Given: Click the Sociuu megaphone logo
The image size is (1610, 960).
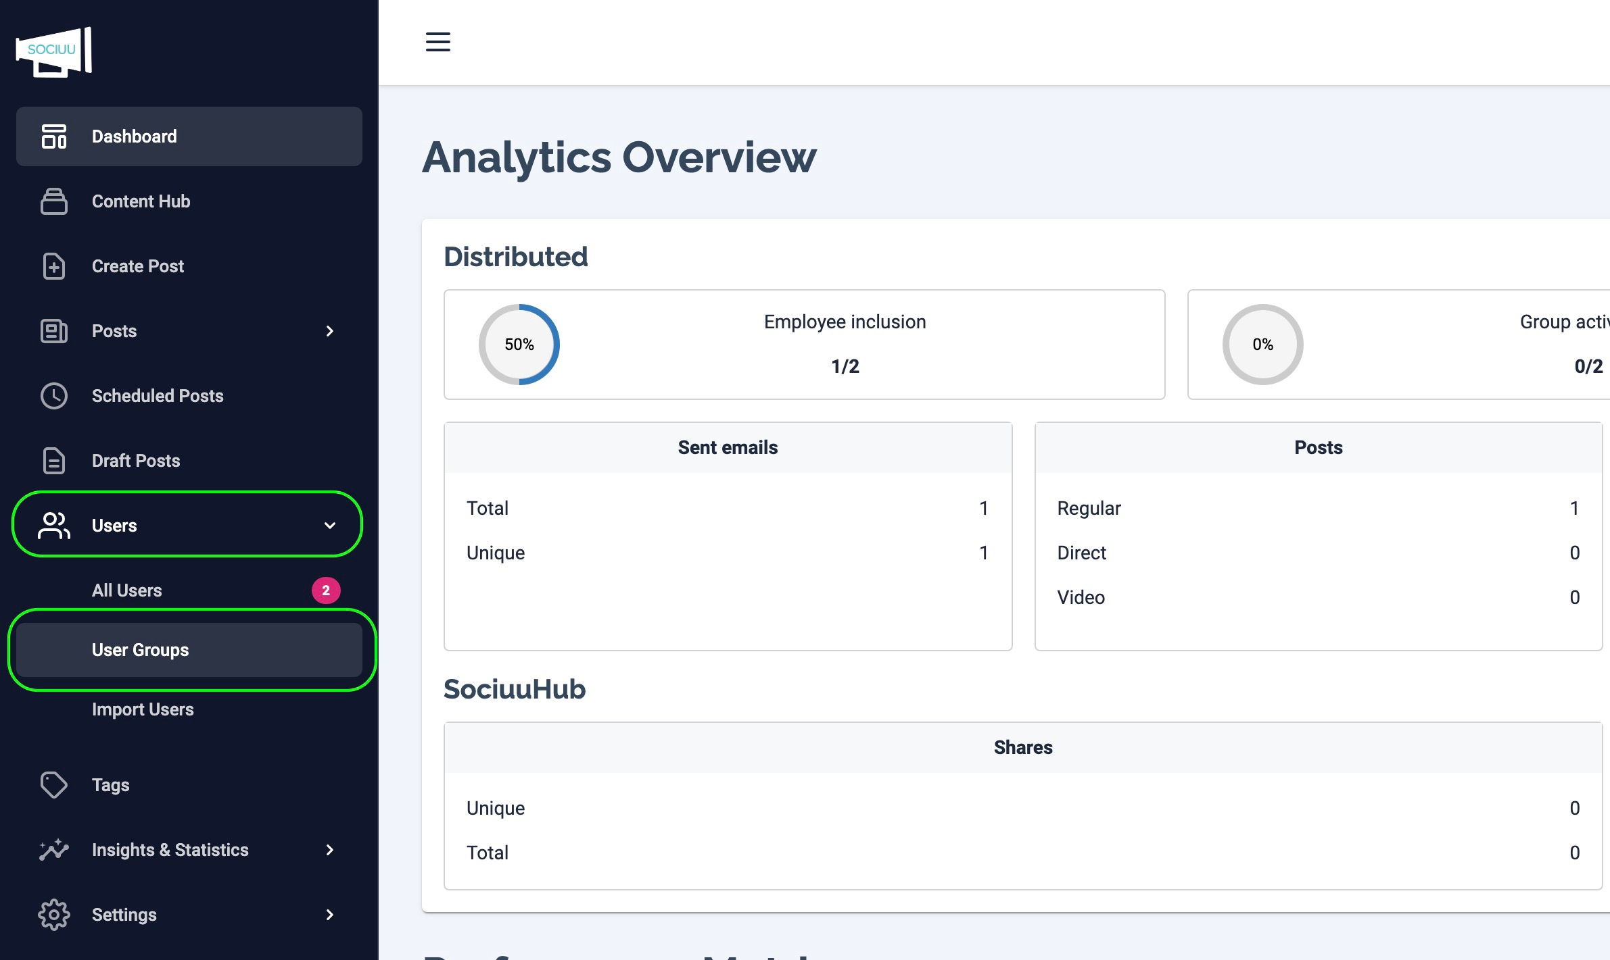Looking at the screenshot, I should tap(54, 52).
